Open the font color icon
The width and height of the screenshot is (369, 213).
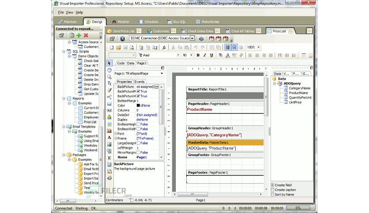click(x=228, y=55)
